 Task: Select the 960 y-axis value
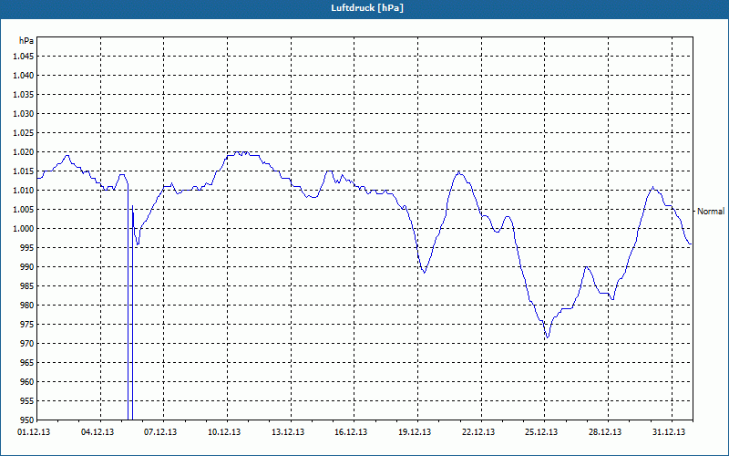point(28,381)
